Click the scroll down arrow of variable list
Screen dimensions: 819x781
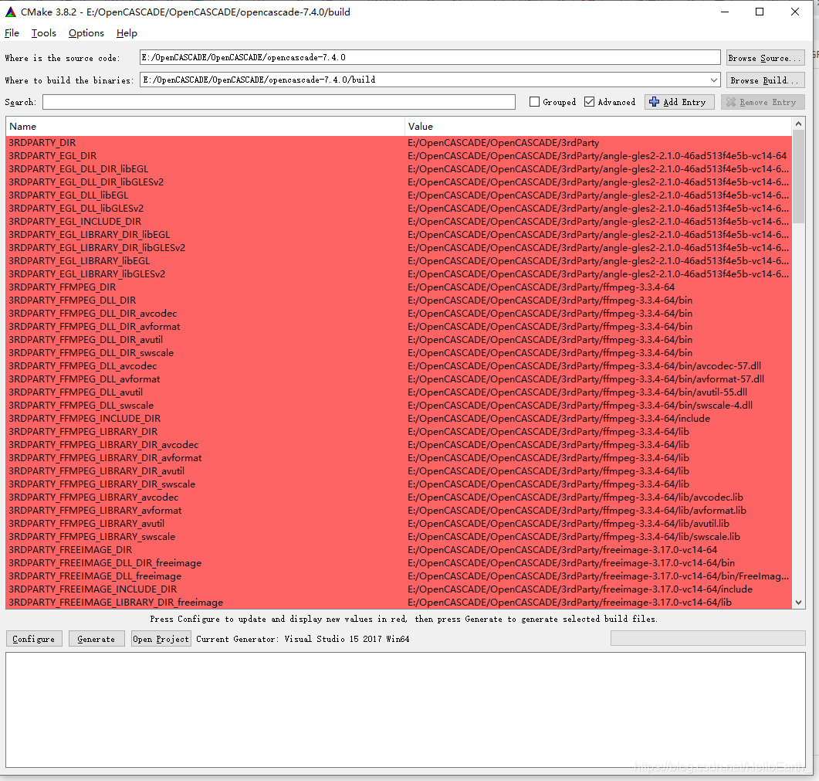pos(798,603)
